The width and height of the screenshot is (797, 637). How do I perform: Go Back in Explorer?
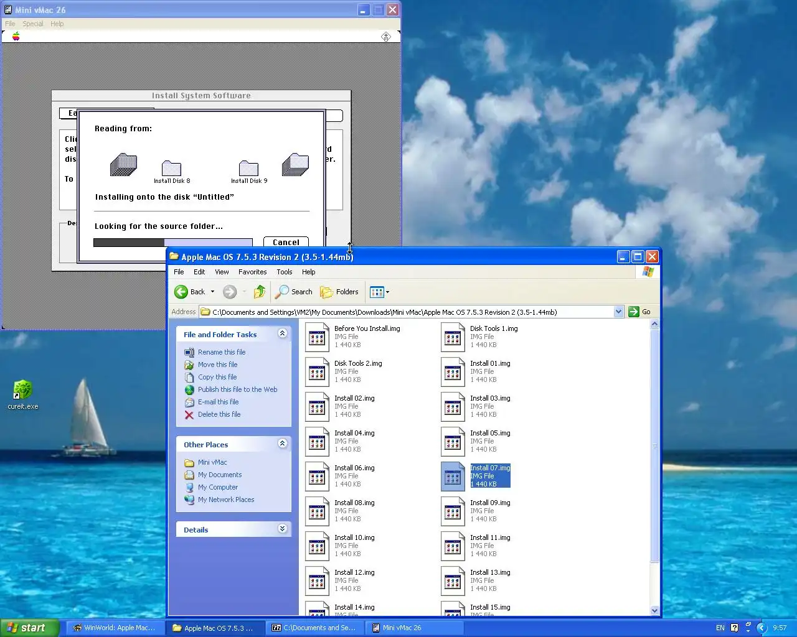pos(190,292)
